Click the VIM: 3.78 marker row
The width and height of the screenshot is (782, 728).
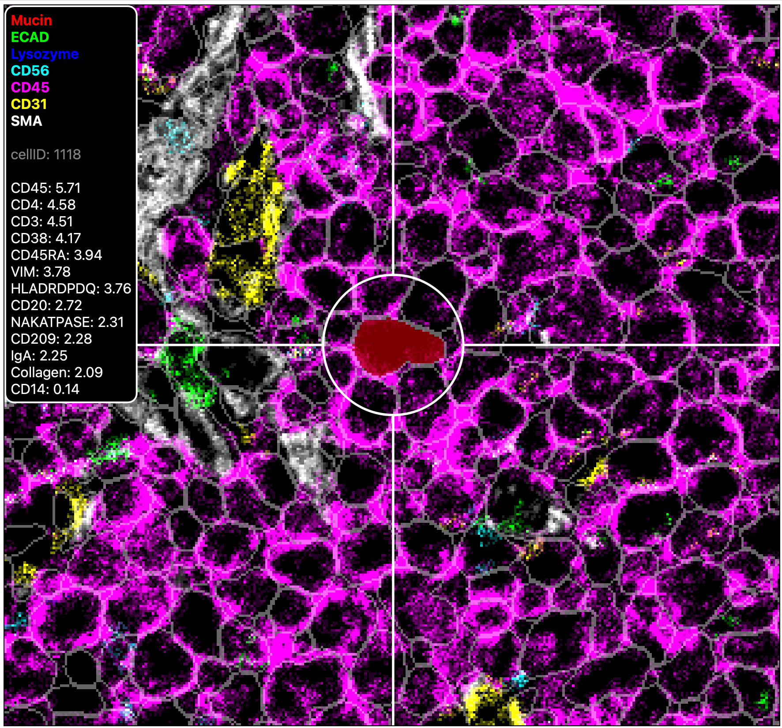[41, 272]
